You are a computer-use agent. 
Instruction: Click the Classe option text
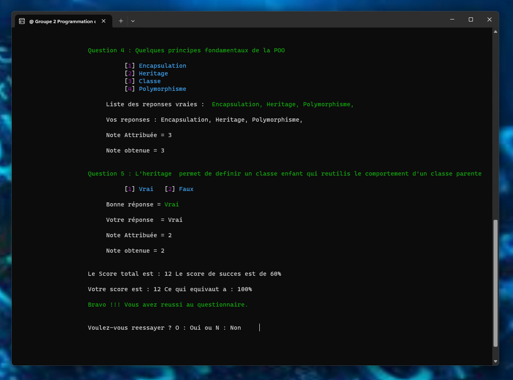tap(150, 81)
